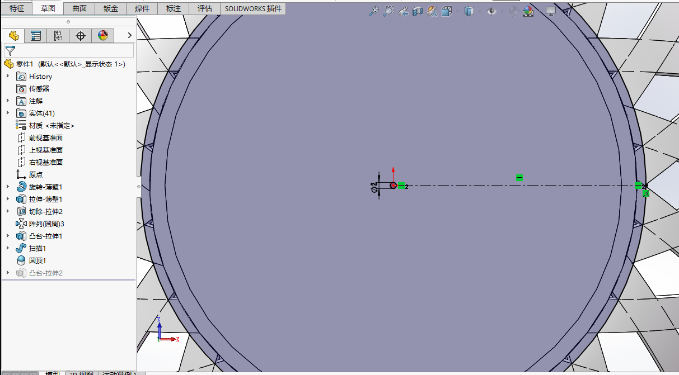This screenshot has height=375, width=679.
Task: Click the Apply Scene icon
Action: pos(528,11)
